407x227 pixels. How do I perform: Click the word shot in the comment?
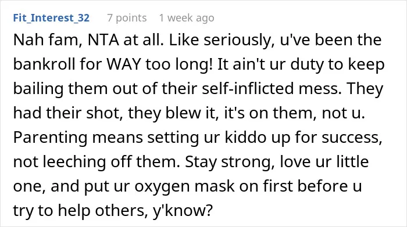[x=104, y=113]
